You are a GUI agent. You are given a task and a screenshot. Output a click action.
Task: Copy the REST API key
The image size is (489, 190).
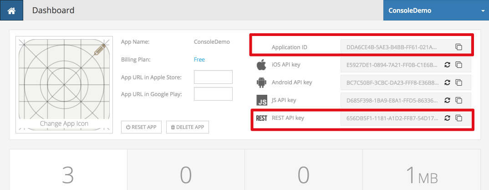(x=458, y=118)
